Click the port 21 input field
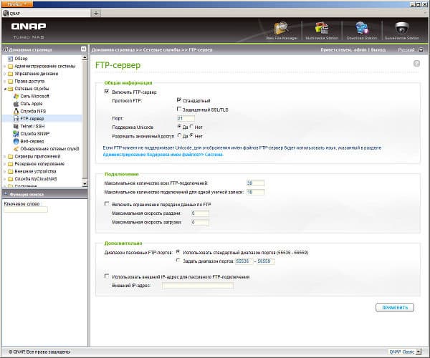The image size is (430, 358). coord(186,118)
